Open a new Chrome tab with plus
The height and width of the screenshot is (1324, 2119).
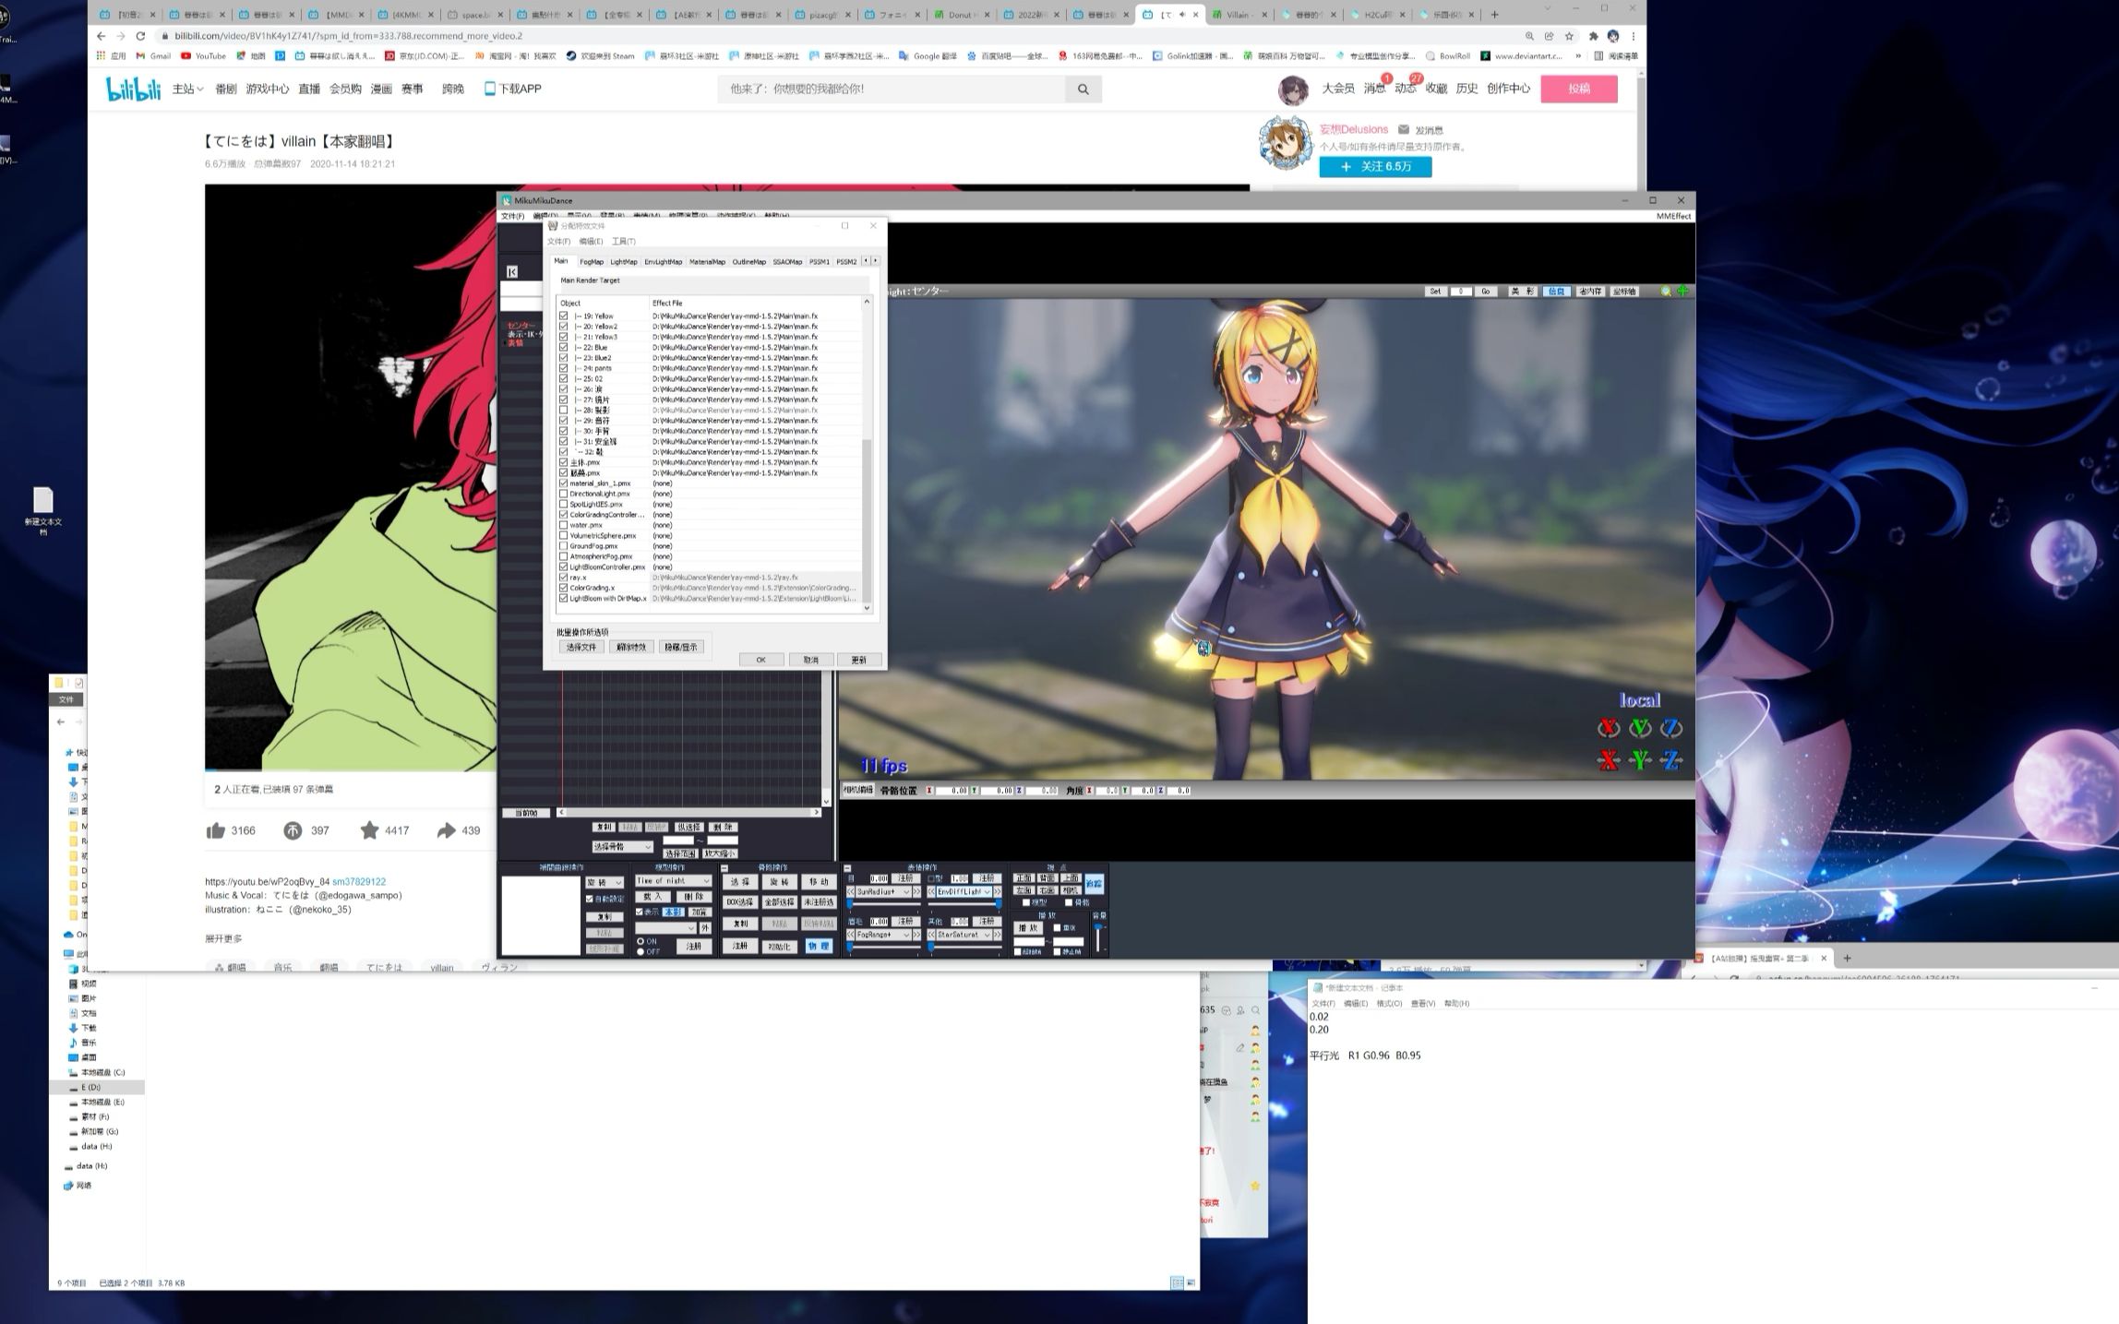click(x=1495, y=15)
